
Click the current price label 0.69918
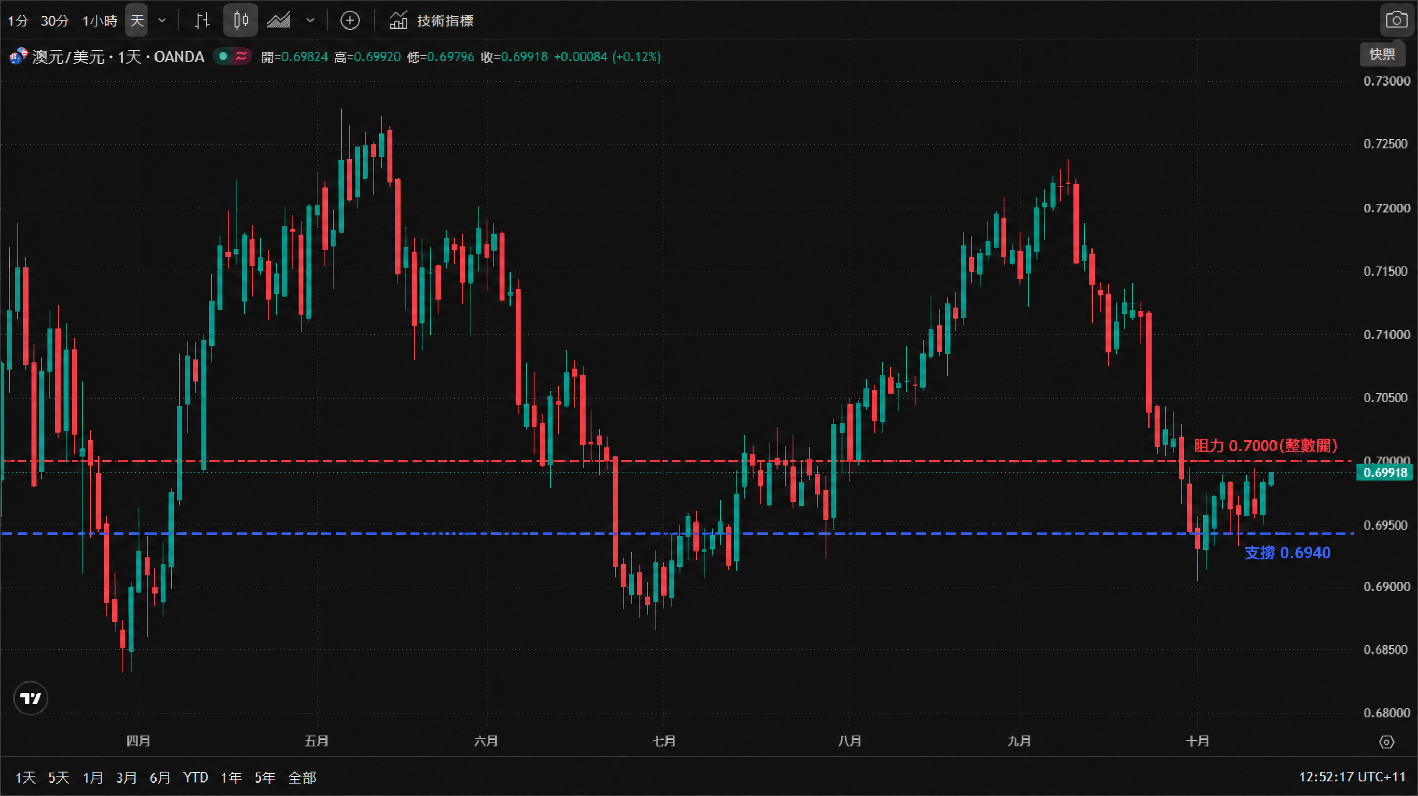1384,473
